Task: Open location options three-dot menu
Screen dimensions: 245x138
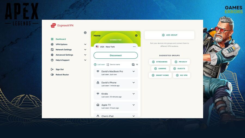Action: (134, 47)
